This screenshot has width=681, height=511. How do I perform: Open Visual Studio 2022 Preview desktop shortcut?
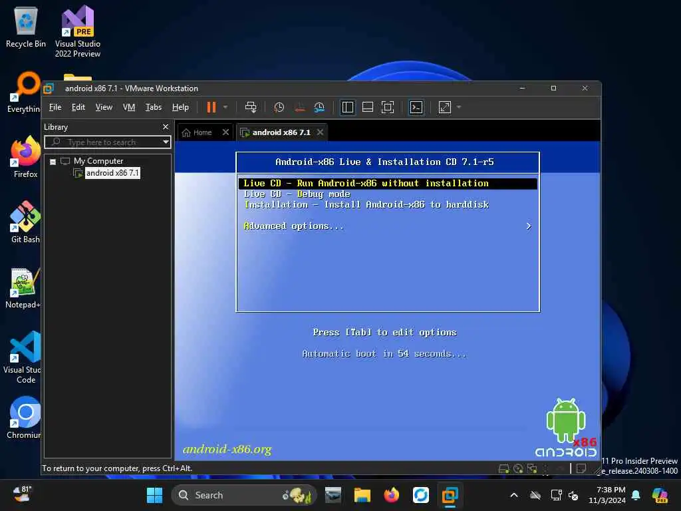tap(78, 32)
